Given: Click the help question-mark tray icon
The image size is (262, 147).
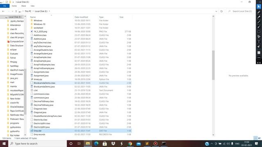Looking at the screenshot, I should [x=207, y=144].
